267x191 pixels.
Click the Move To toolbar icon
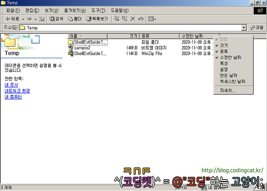pyautogui.click(x=117, y=19)
